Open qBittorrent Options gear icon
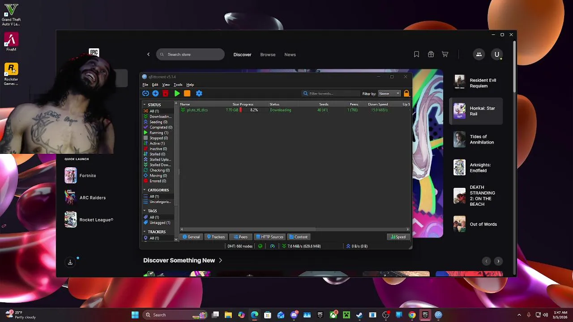The image size is (573, 322). [199, 93]
